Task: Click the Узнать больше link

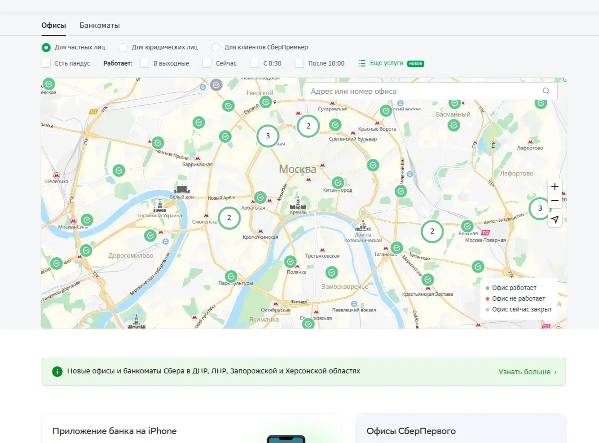Action: point(528,372)
